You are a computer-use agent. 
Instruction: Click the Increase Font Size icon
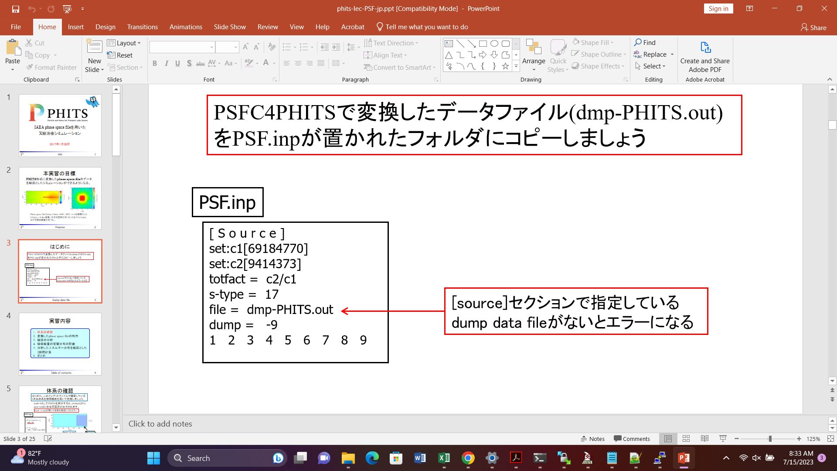(x=245, y=47)
